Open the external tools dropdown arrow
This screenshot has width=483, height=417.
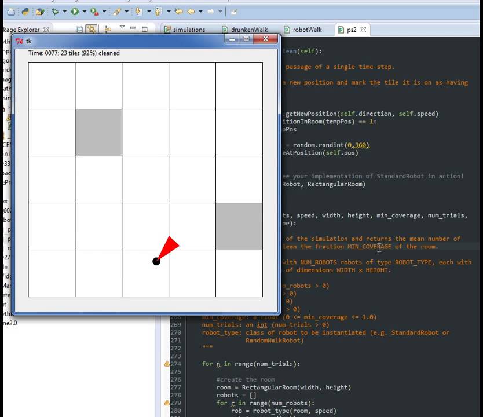(x=104, y=12)
